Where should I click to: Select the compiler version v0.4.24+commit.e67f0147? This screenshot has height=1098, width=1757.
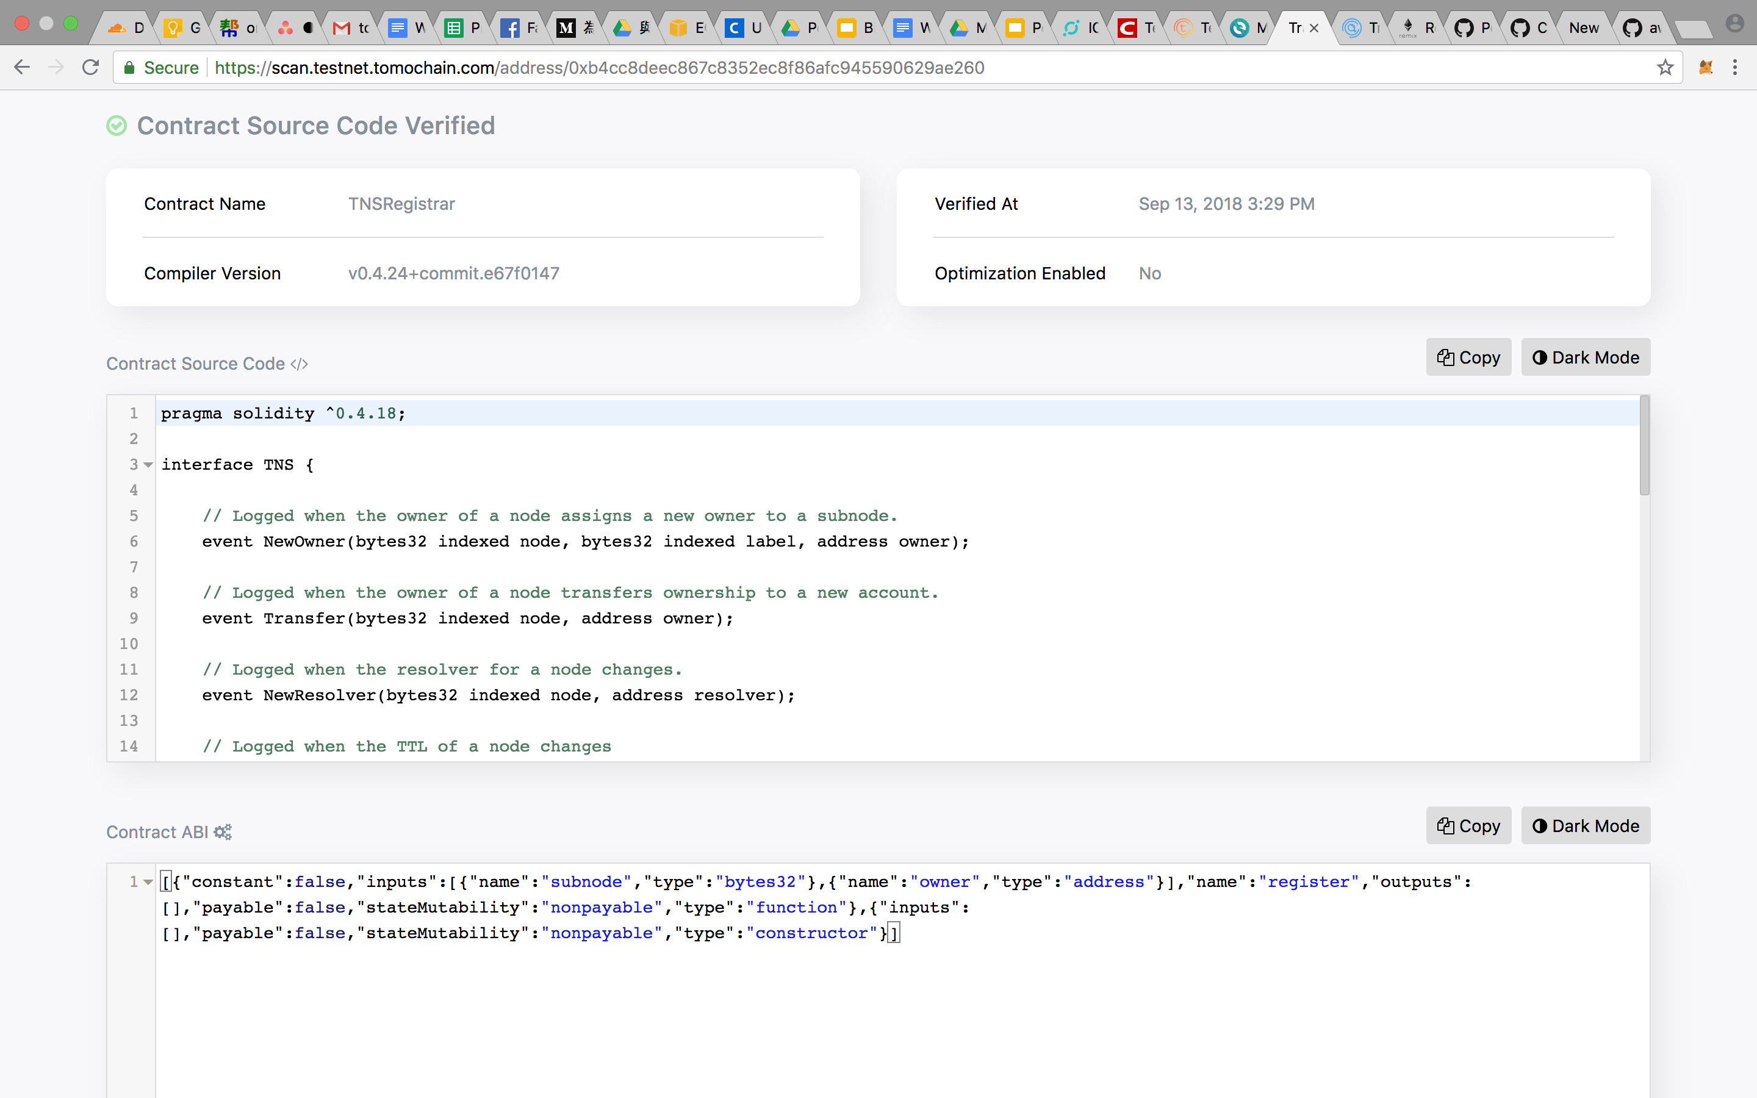454,274
